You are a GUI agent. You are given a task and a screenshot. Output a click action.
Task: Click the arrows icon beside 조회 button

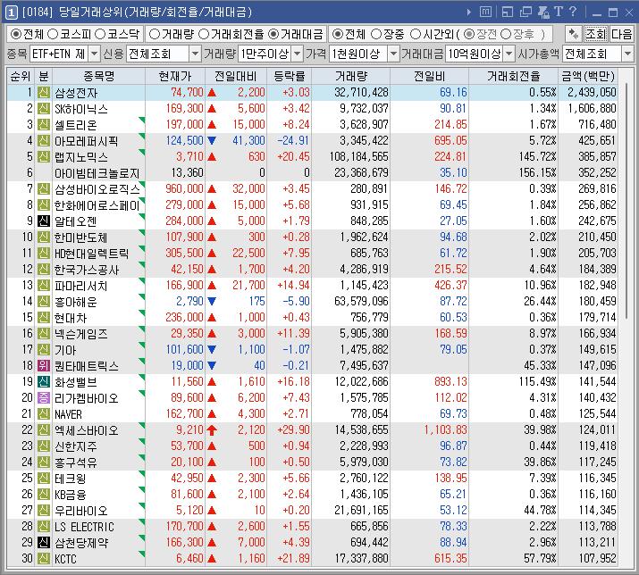click(574, 34)
